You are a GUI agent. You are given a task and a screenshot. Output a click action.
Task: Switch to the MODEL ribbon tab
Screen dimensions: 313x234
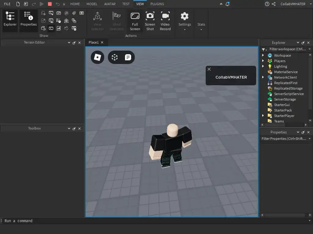92,4
